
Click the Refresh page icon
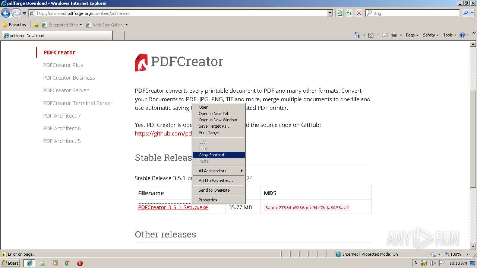349,13
